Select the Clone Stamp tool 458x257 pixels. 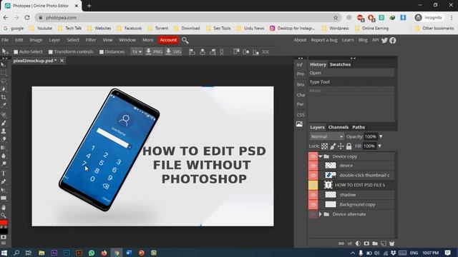(4, 131)
